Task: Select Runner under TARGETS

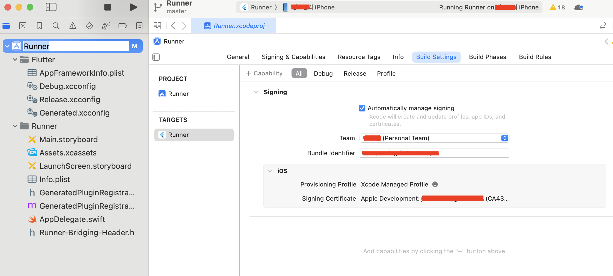Action: (194, 135)
